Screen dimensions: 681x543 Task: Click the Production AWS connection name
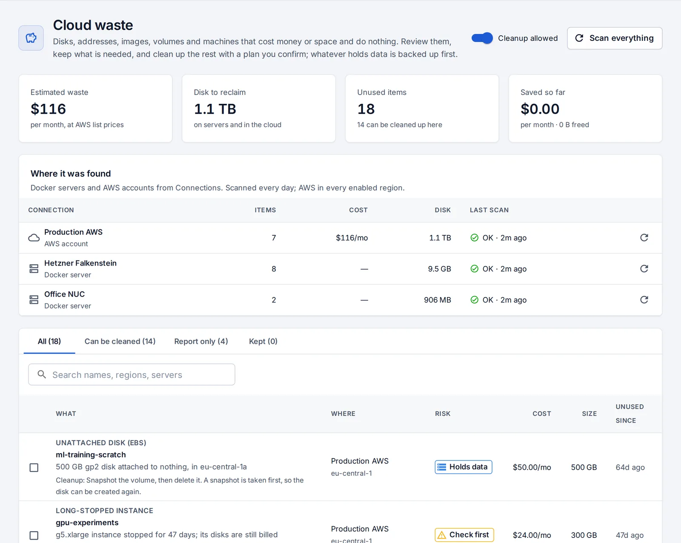point(73,232)
